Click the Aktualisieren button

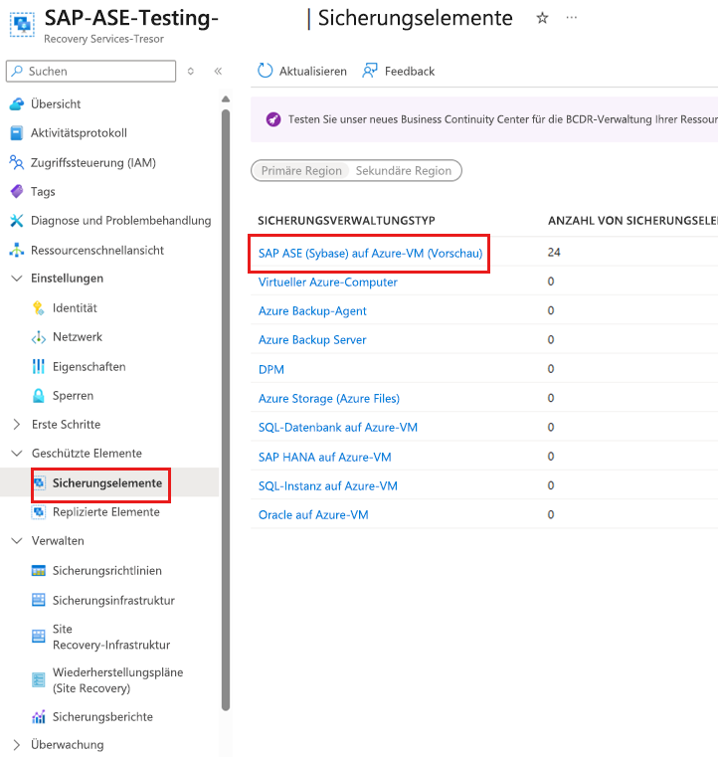pos(302,71)
